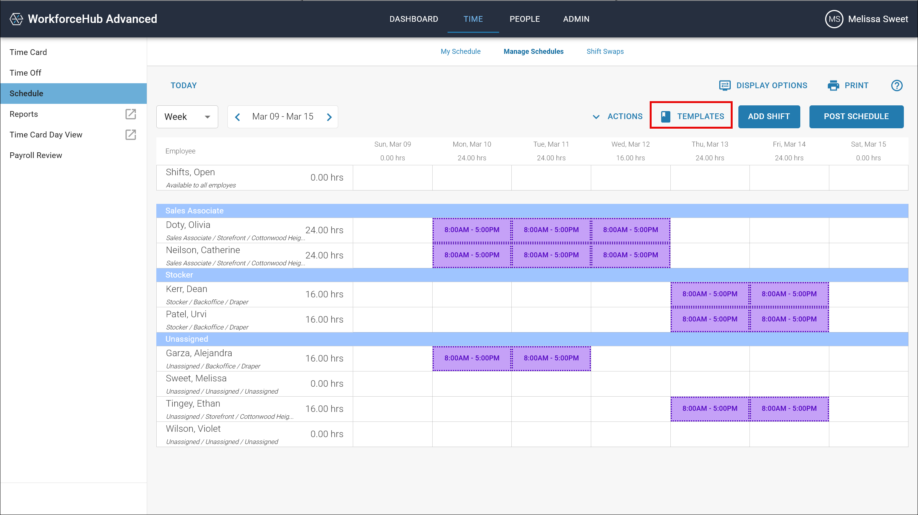918x515 pixels.
Task: Click the Post Schedule button
Action: coord(856,116)
